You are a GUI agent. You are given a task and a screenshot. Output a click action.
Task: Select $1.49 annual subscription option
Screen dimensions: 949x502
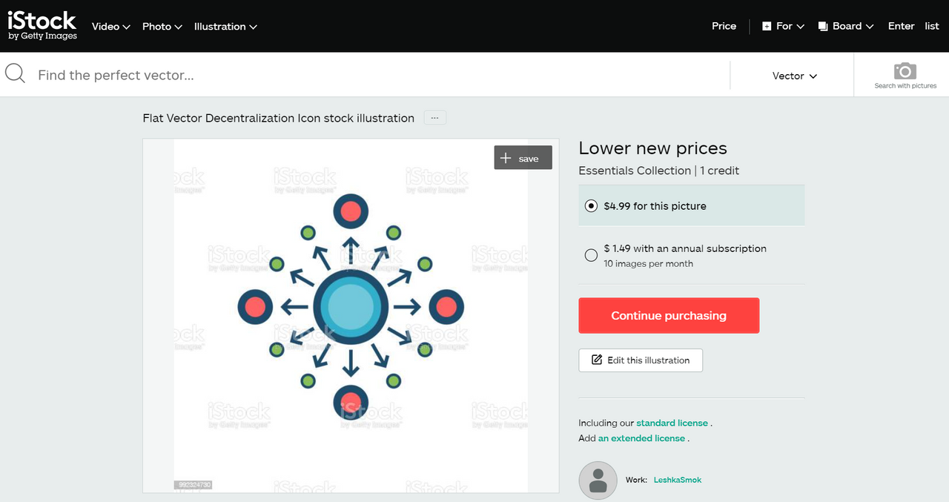tap(591, 255)
